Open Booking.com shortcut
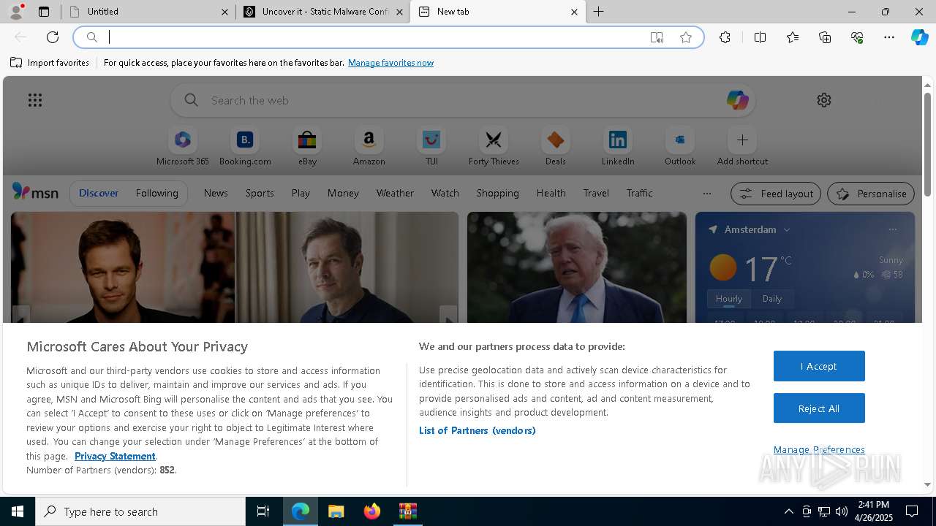936x526 pixels. click(245, 147)
